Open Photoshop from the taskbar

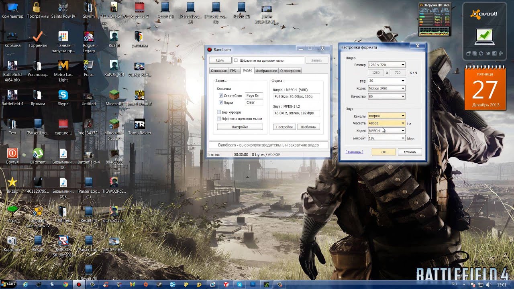[253, 284]
